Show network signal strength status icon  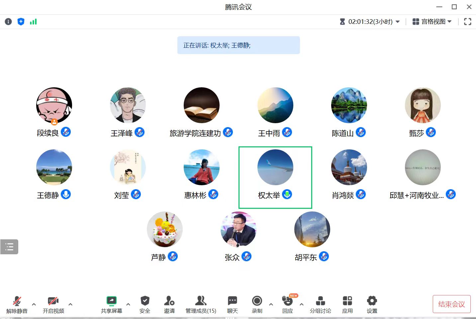click(33, 22)
